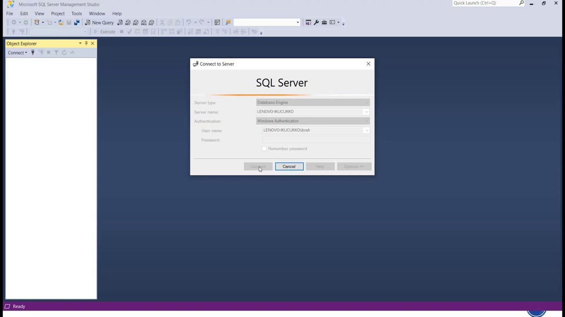
Task: Click the New Project icon
Action: (x=37, y=22)
